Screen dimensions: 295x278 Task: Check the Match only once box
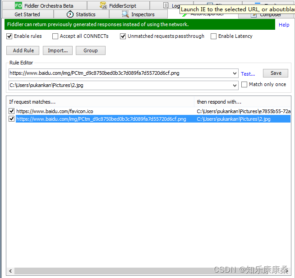tap(244, 84)
